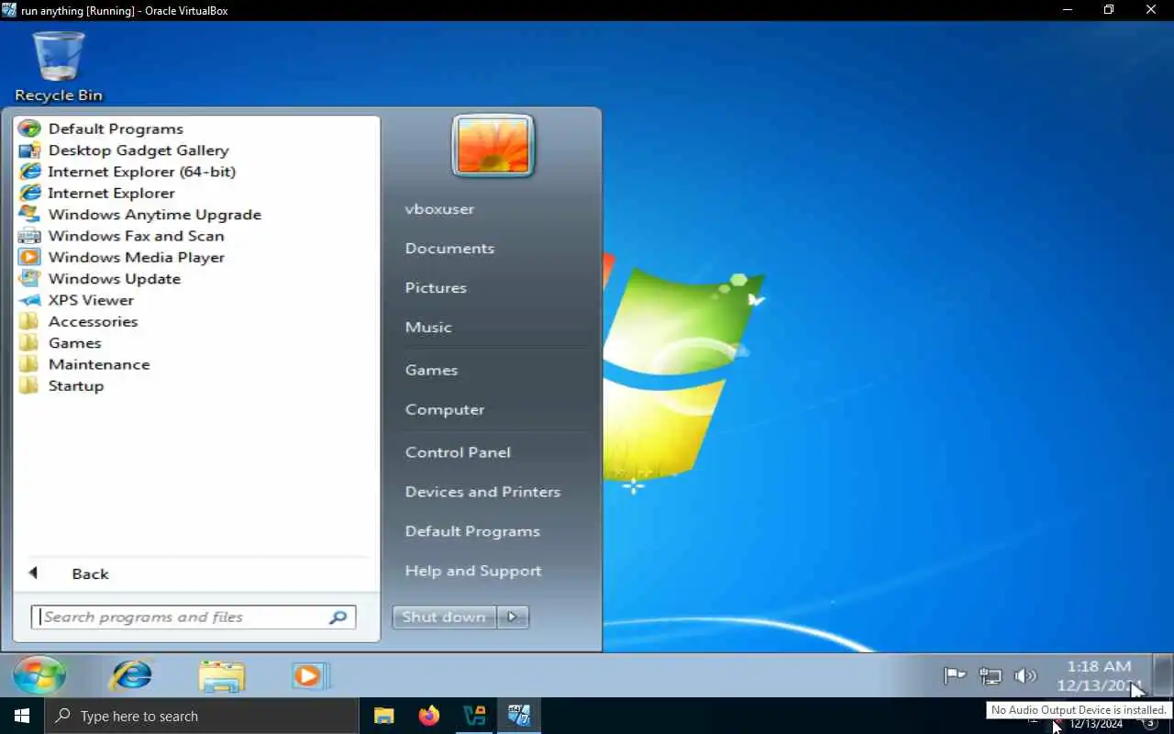Open Music from the Start menu
Screen dimensions: 1174x734
coord(428,328)
